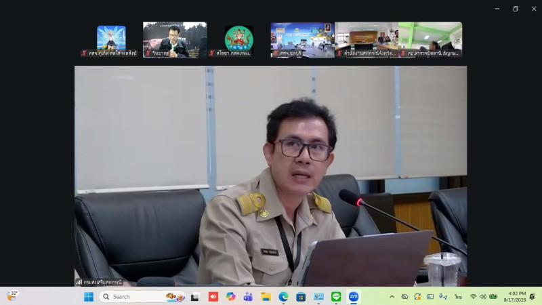
Task: Open Copilot from the taskbar
Action: point(230,297)
